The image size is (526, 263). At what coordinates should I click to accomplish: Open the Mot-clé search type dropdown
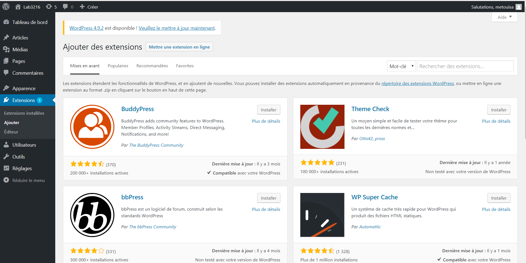(x=401, y=66)
